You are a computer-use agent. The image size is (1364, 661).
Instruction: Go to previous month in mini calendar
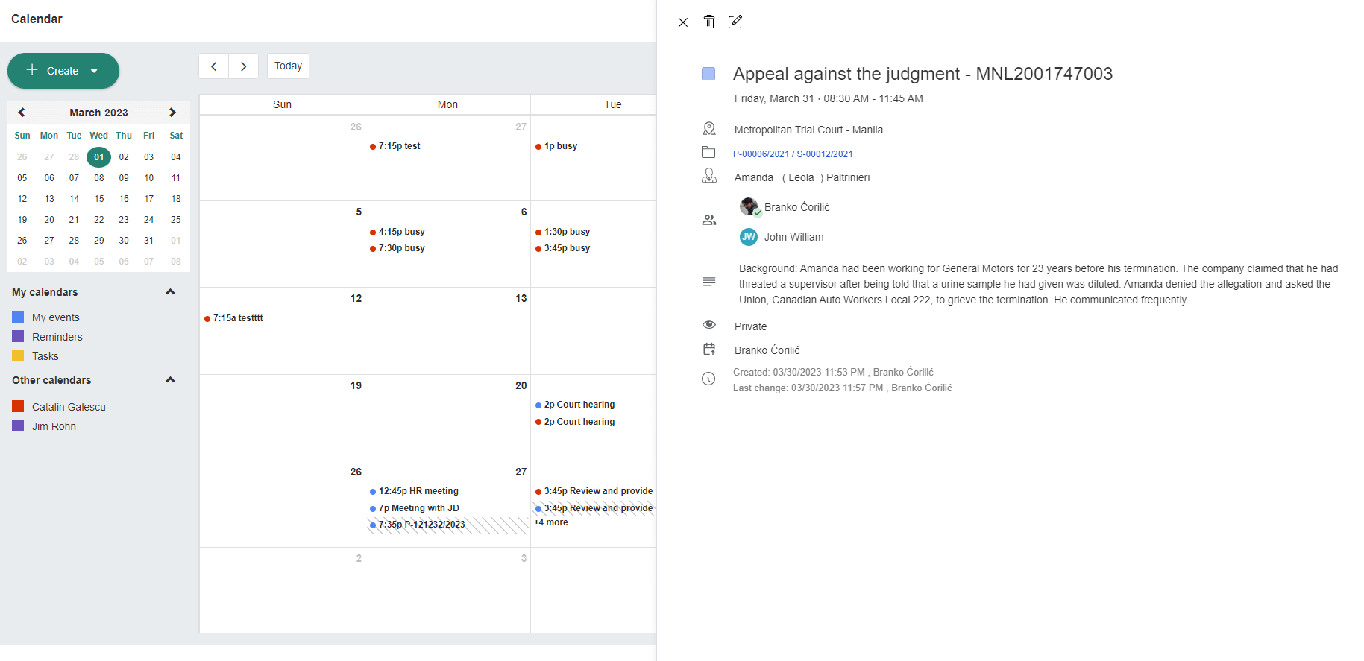22,113
